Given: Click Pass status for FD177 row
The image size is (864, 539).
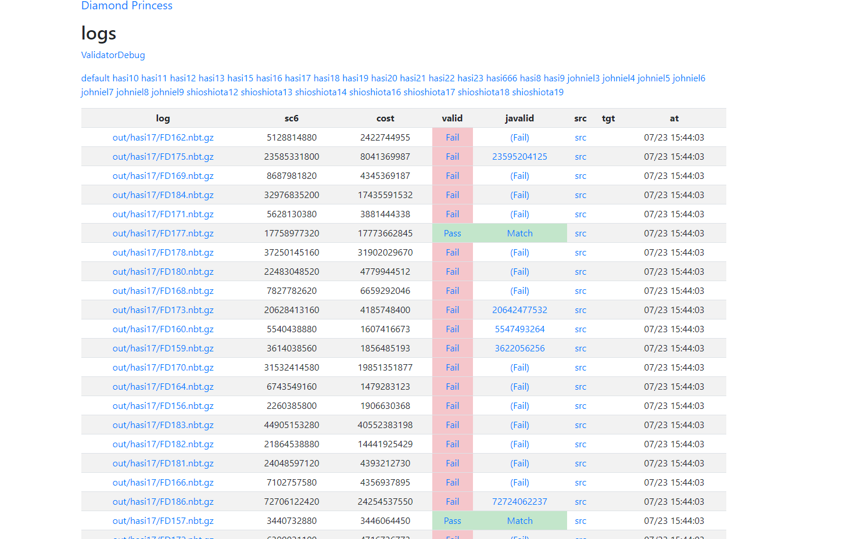Looking at the screenshot, I should tap(453, 233).
